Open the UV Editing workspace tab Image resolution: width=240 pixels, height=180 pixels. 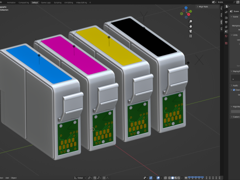coord(68,2)
